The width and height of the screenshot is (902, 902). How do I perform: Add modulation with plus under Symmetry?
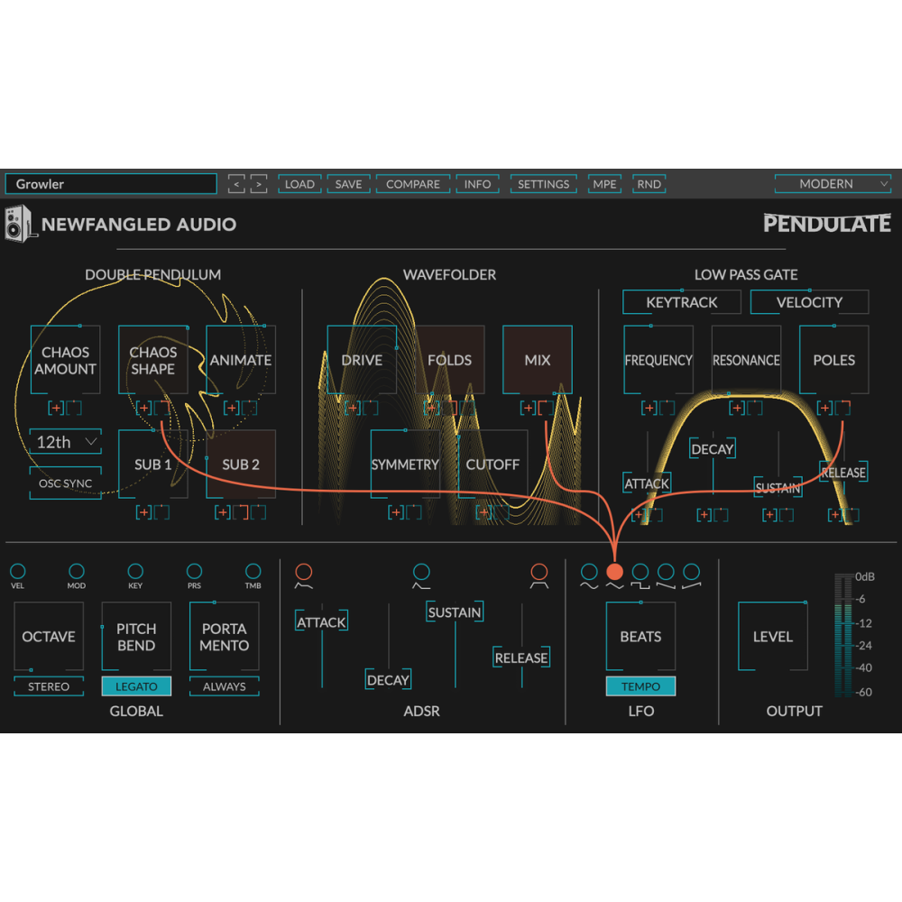coord(396,512)
